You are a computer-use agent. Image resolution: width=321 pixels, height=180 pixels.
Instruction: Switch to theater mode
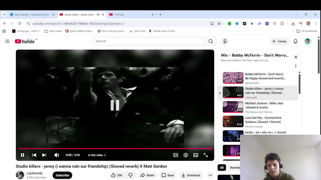coord(196,155)
